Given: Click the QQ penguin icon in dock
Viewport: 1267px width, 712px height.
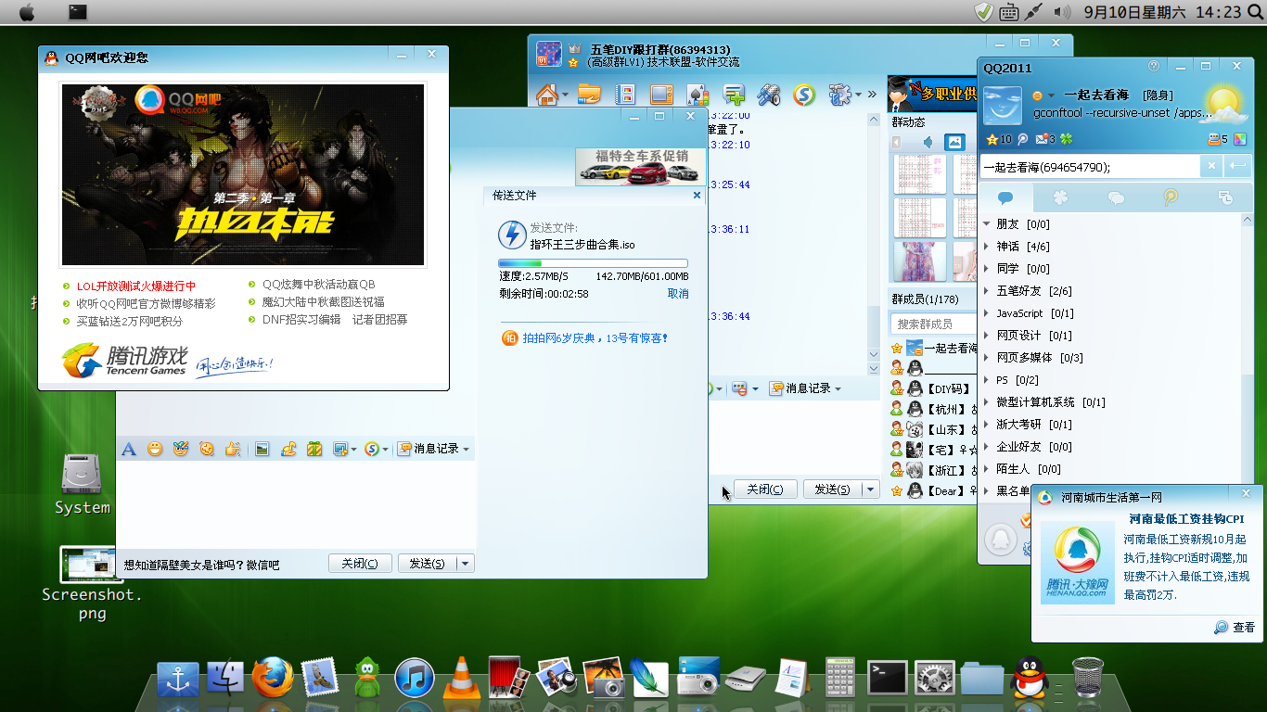Looking at the screenshot, I should [1029, 678].
